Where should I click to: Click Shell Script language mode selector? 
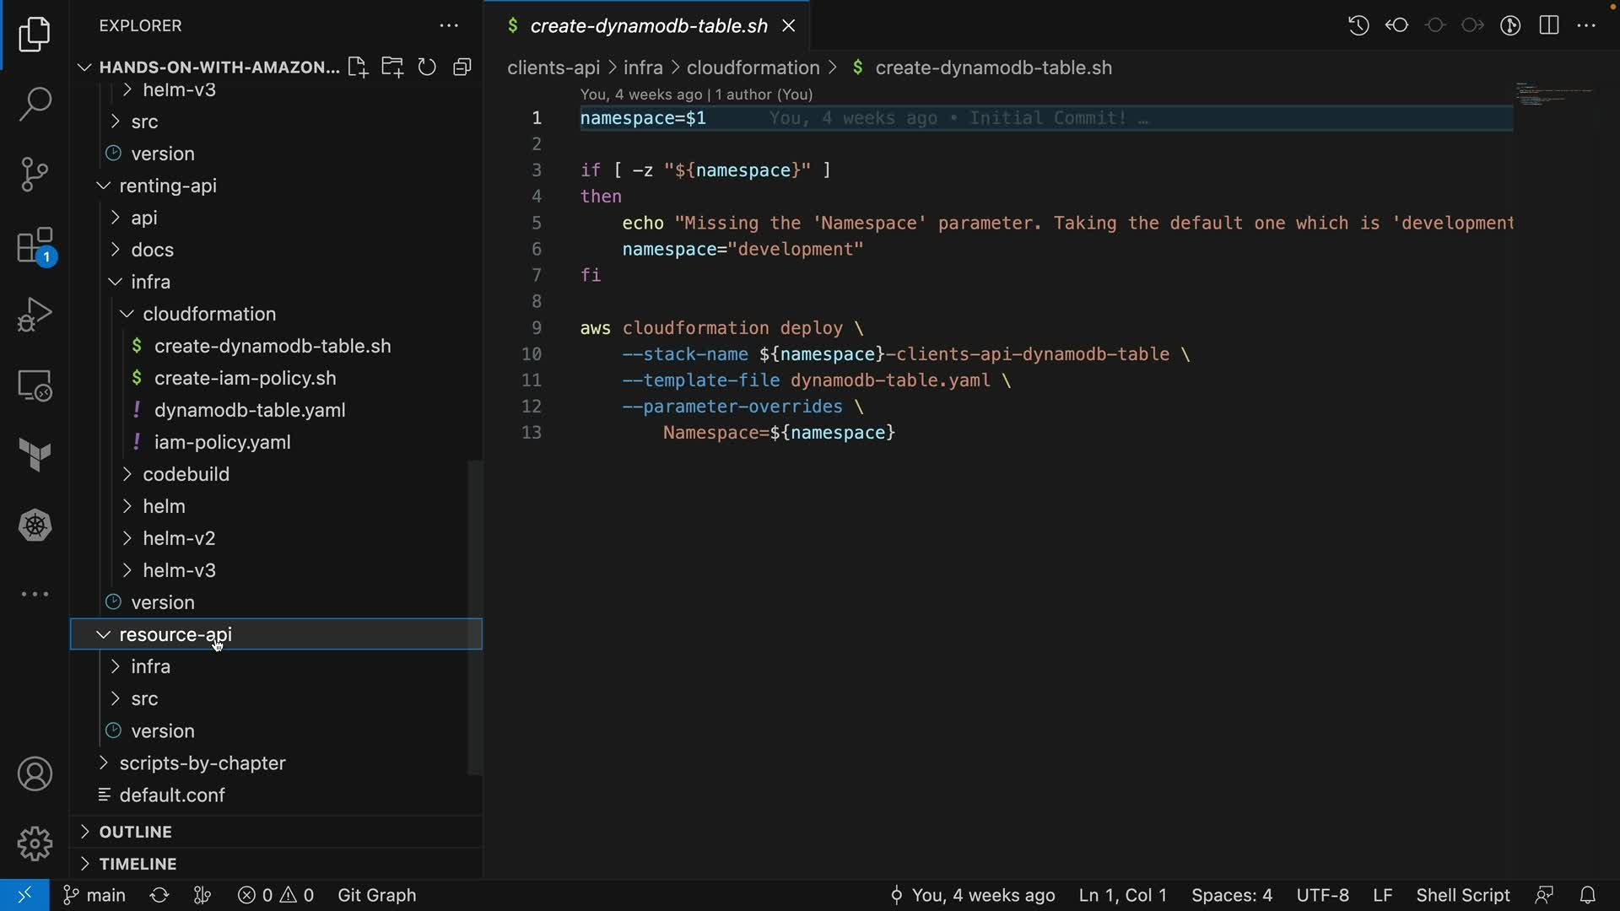coord(1462,895)
